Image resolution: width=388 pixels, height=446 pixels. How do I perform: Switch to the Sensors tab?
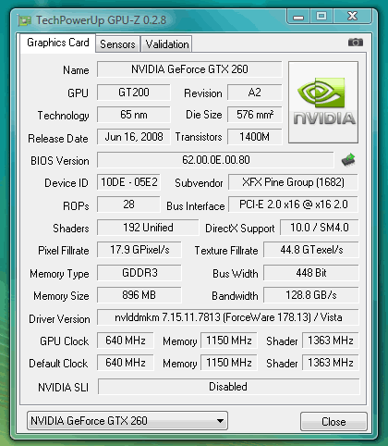(x=117, y=44)
